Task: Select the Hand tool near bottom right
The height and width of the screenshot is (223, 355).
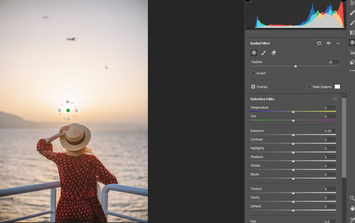Action: pyautogui.click(x=352, y=208)
